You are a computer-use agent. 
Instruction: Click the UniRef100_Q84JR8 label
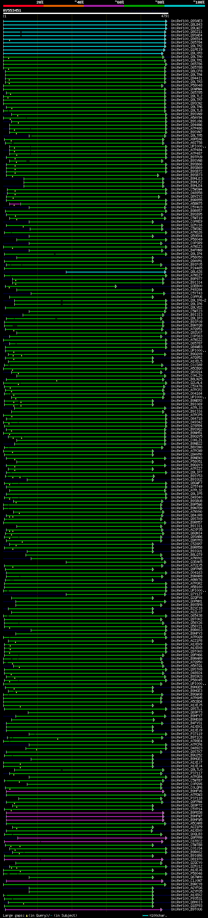187,515
